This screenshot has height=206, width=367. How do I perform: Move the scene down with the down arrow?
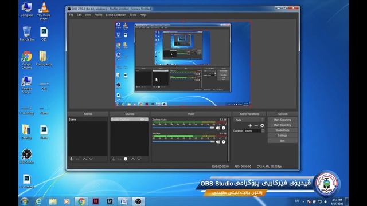[91, 159]
